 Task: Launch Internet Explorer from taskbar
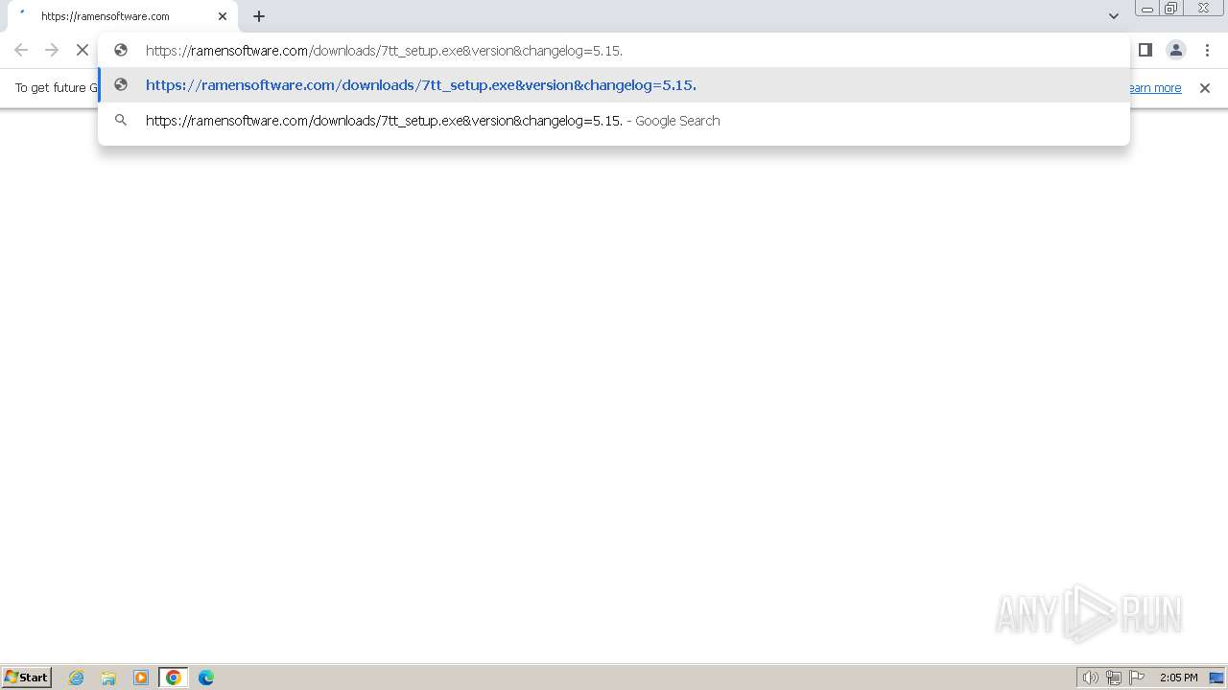click(77, 678)
